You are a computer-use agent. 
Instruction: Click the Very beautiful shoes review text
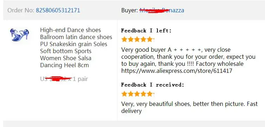189,107
